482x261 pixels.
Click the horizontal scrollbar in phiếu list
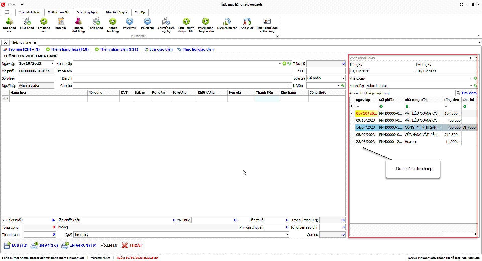coord(399,234)
